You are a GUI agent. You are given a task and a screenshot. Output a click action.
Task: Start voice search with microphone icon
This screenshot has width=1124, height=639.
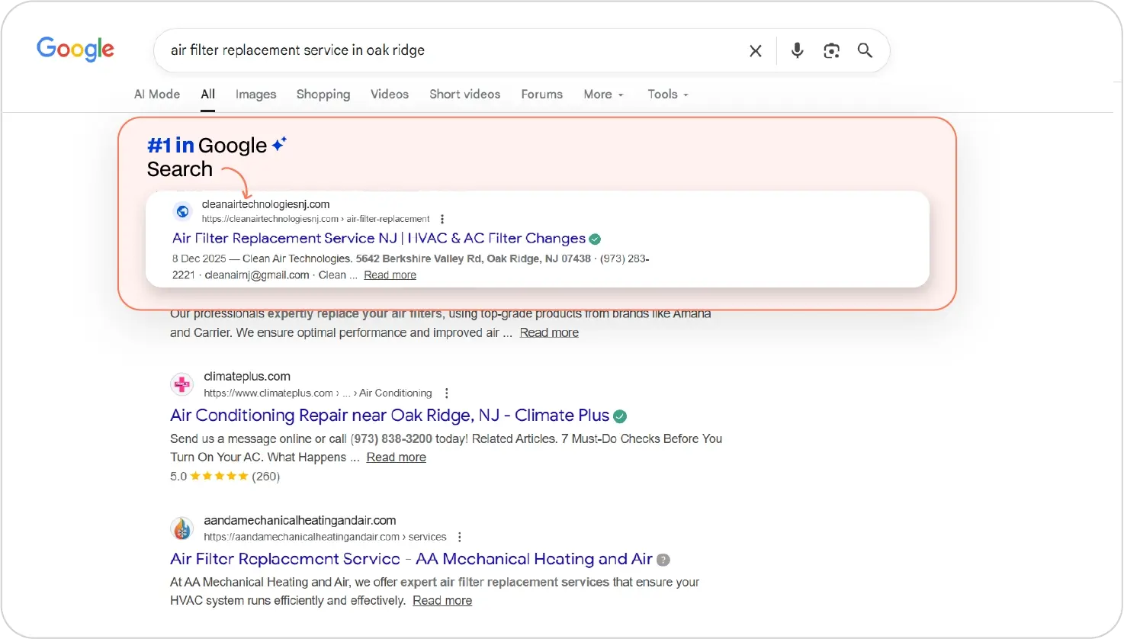pyautogui.click(x=797, y=50)
